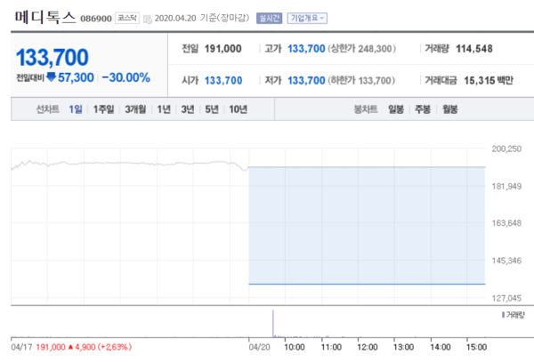The image size is (534, 362).
Task: Click the 04/20 date axis label
Action: click(260, 348)
